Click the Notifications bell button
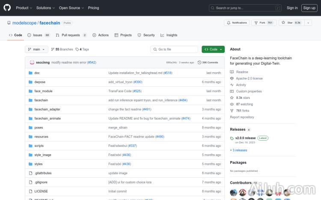The image size is (321, 200). [x=237, y=23]
